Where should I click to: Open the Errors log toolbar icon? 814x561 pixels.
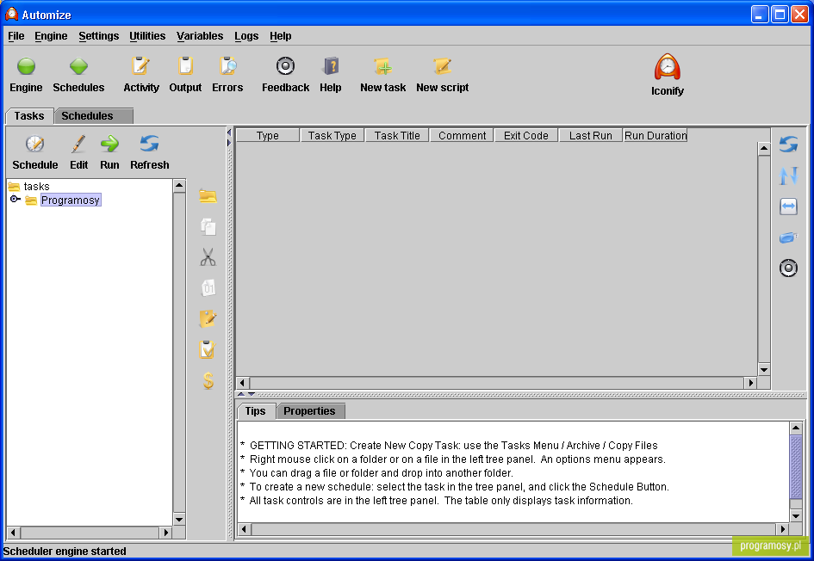227,66
